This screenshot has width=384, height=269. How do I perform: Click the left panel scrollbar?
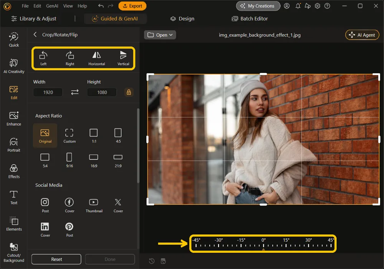pyautogui.click(x=138, y=146)
